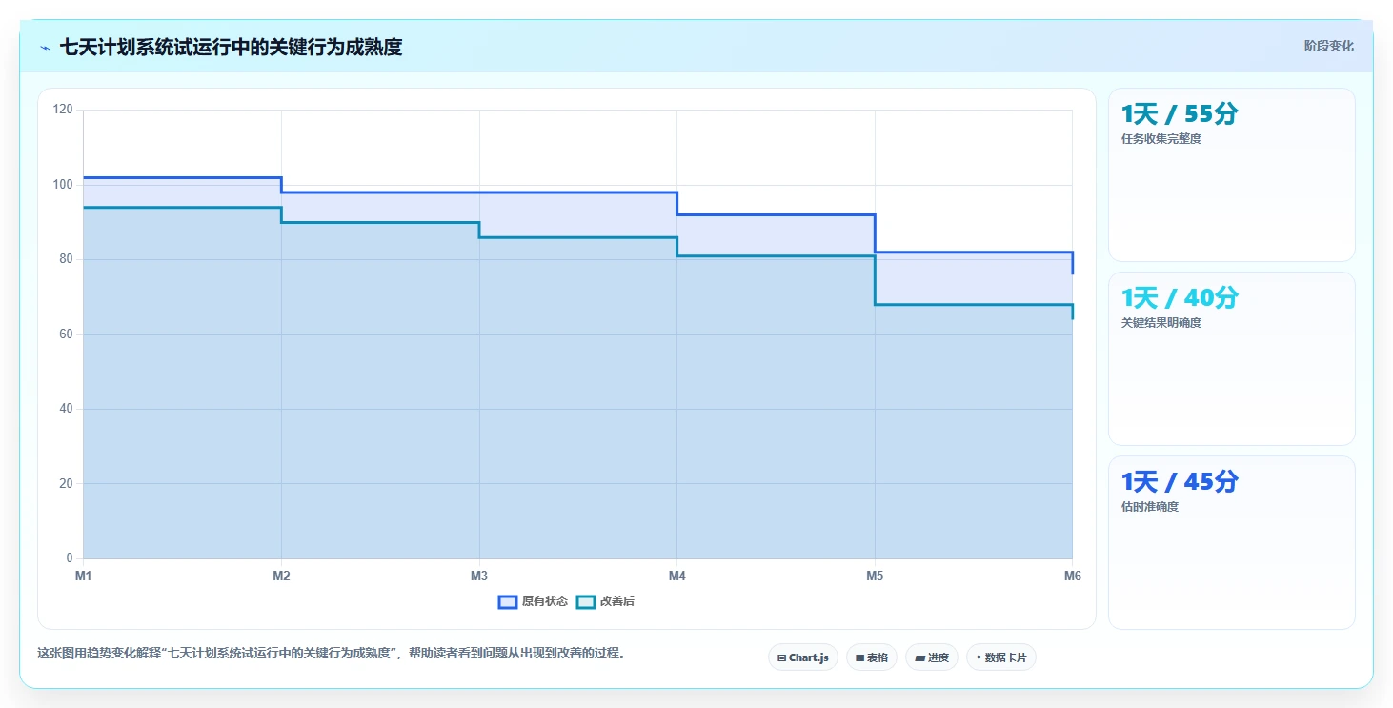Click the M4 x-axis label

coord(676,576)
